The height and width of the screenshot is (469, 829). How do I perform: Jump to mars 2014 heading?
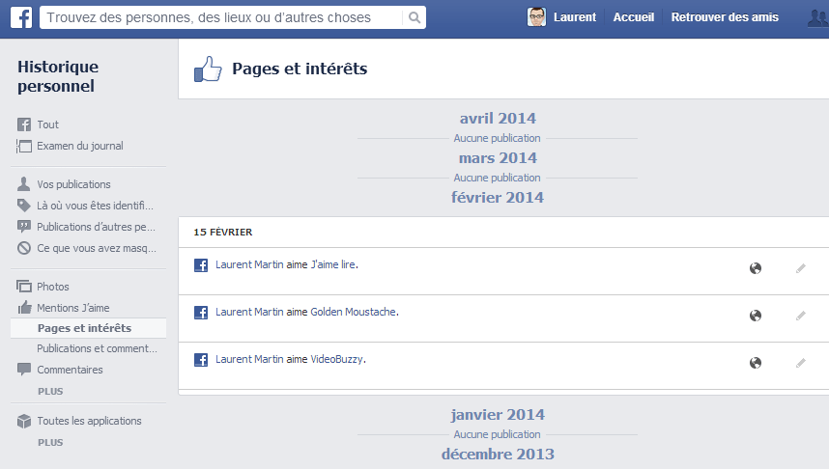click(498, 158)
